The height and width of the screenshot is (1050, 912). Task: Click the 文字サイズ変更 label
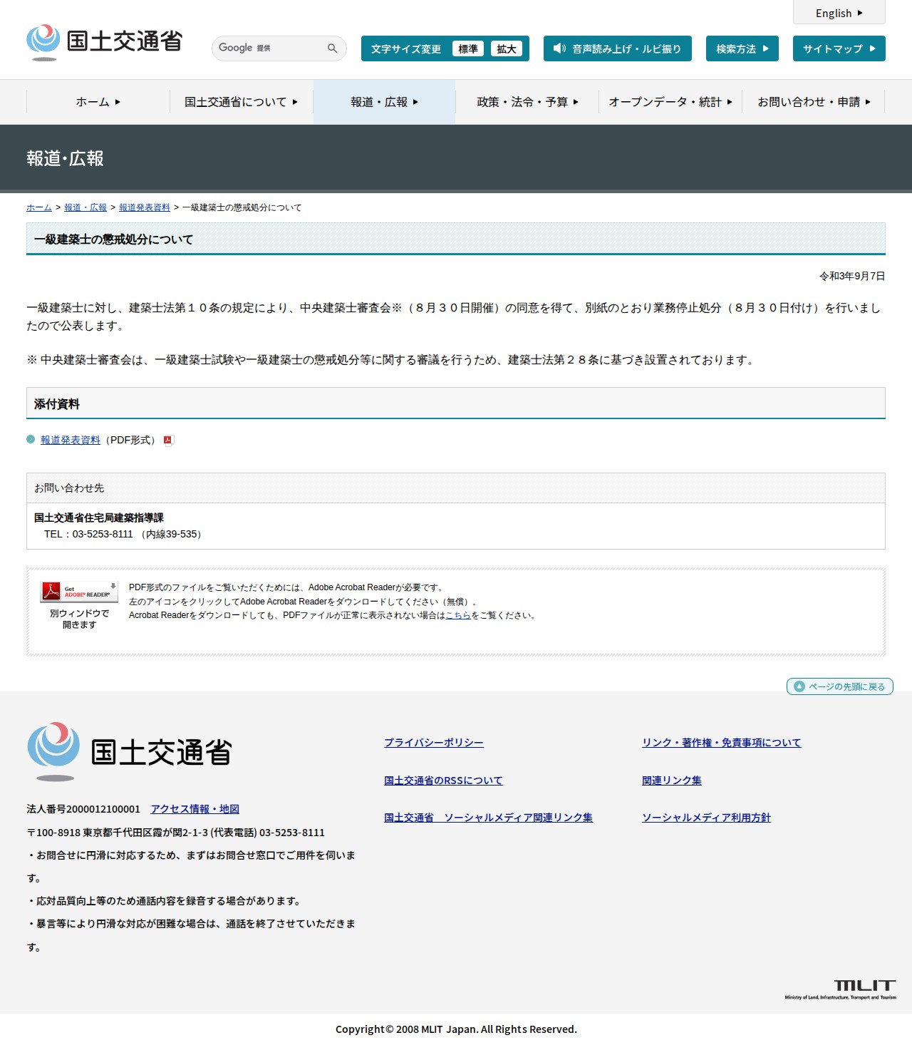point(406,49)
